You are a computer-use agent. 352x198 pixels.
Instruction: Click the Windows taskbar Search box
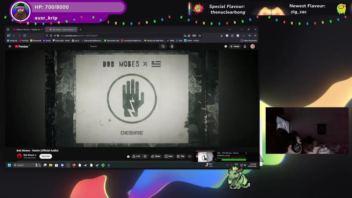tap(27, 165)
